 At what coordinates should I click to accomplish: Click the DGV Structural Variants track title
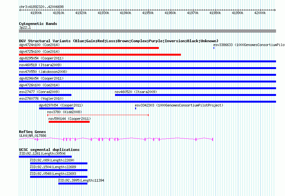click(x=118, y=41)
